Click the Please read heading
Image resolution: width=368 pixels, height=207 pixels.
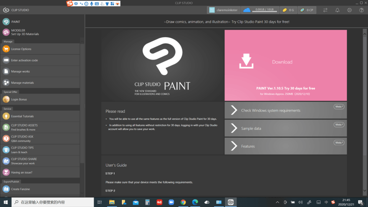point(115,111)
